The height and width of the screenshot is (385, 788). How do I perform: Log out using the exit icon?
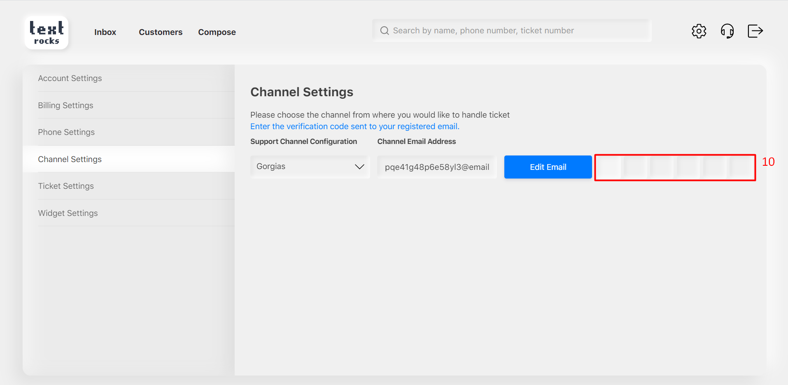(755, 31)
